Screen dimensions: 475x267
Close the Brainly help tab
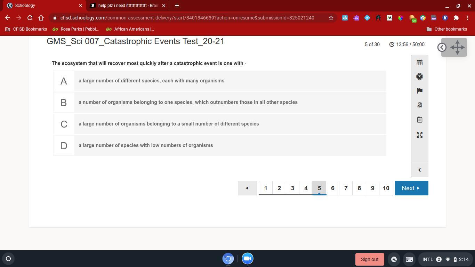(164, 6)
